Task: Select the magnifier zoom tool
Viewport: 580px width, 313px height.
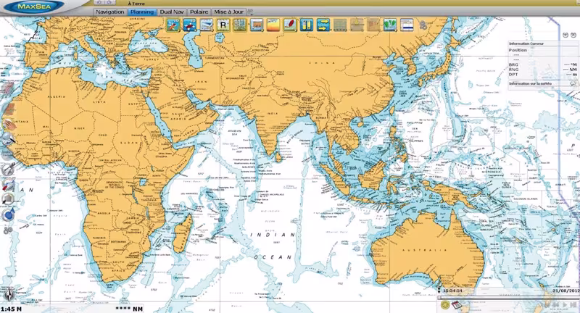Action: click(8, 139)
